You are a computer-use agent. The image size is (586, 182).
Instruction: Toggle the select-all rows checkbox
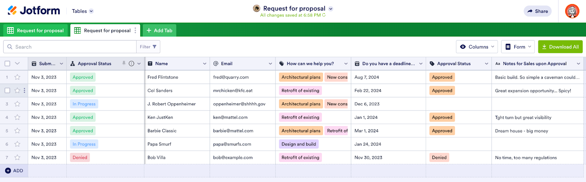point(7,63)
